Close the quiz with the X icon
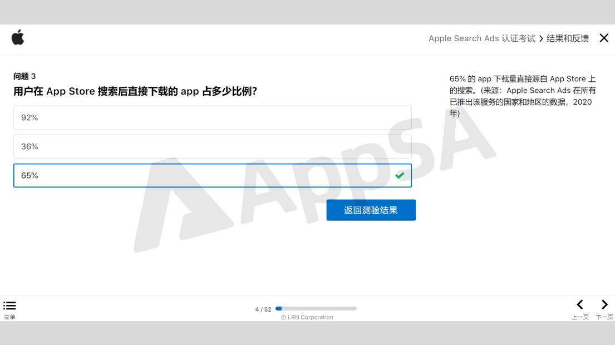Image resolution: width=615 pixels, height=345 pixels. pyautogui.click(x=604, y=38)
